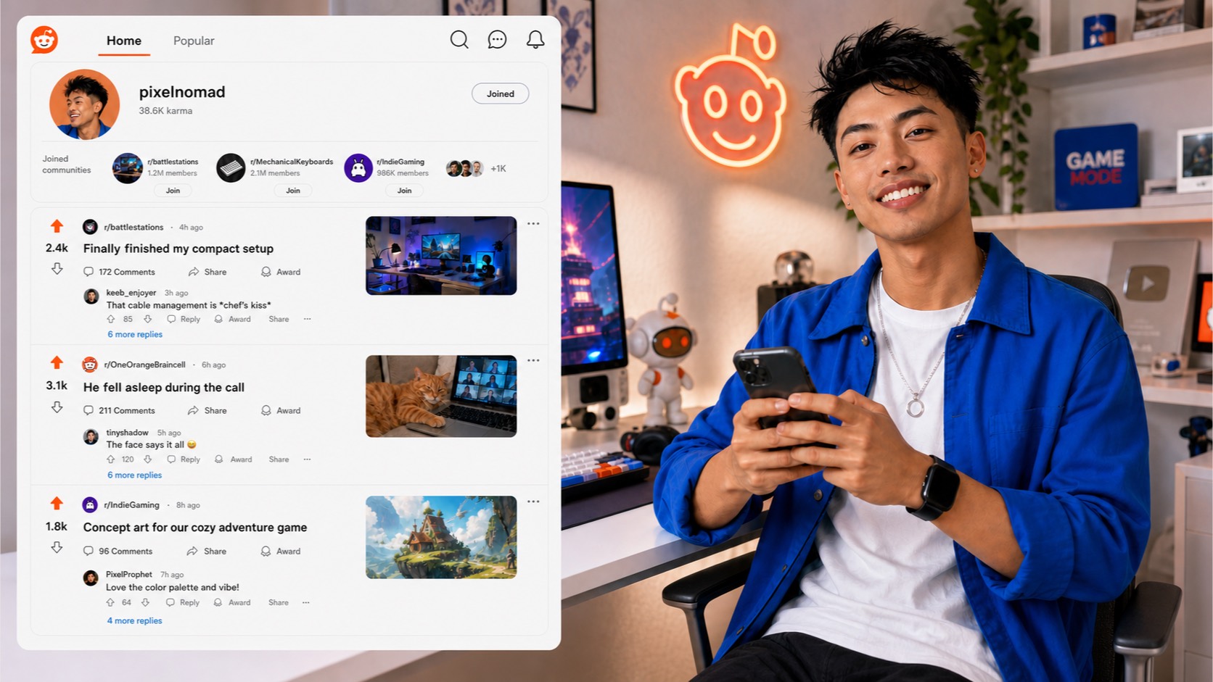Viewport: 1213px width, 682px height.
Task: Open the notifications bell
Action: pyautogui.click(x=535, y=39)
